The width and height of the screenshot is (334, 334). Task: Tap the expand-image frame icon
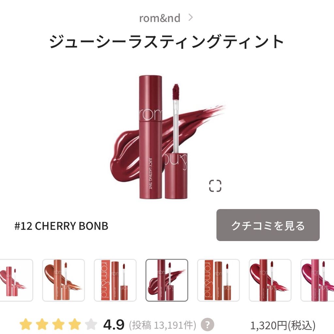215,186
